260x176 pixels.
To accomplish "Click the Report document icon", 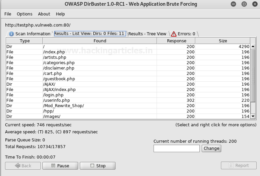I will point(231,165).
